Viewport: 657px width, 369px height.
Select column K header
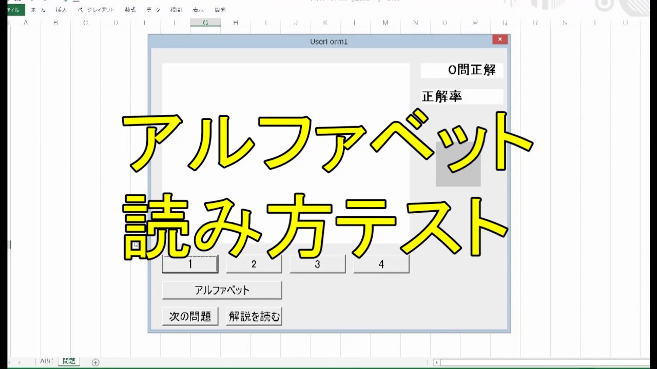[x=325, y=23]
